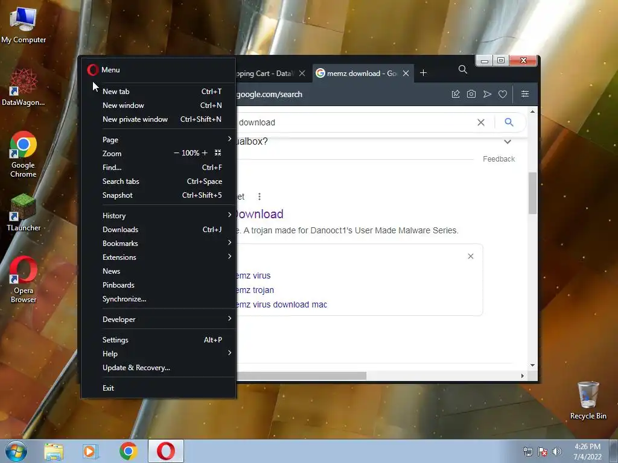The image size is (618, 463).
Task: Click Feedback link
Action: point(499,159)
